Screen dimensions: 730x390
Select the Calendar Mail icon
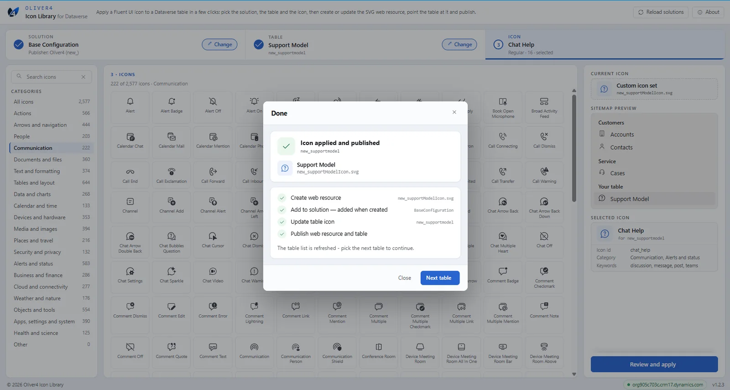coord(172,142)
